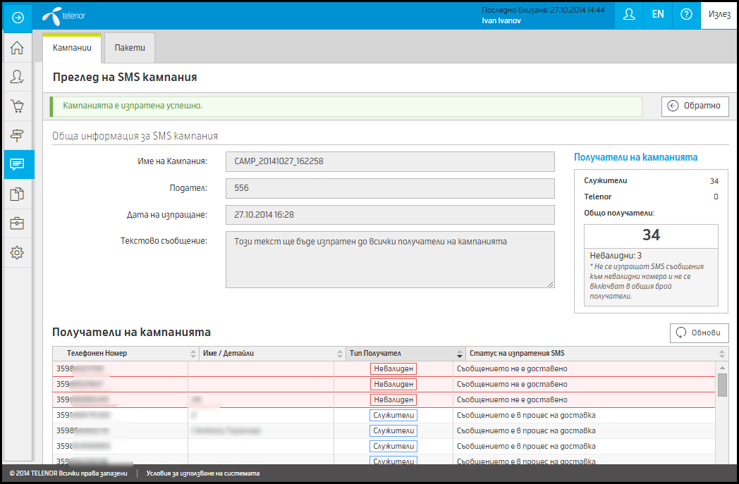Switch to the Кампании tab

(x=72, y=48)
